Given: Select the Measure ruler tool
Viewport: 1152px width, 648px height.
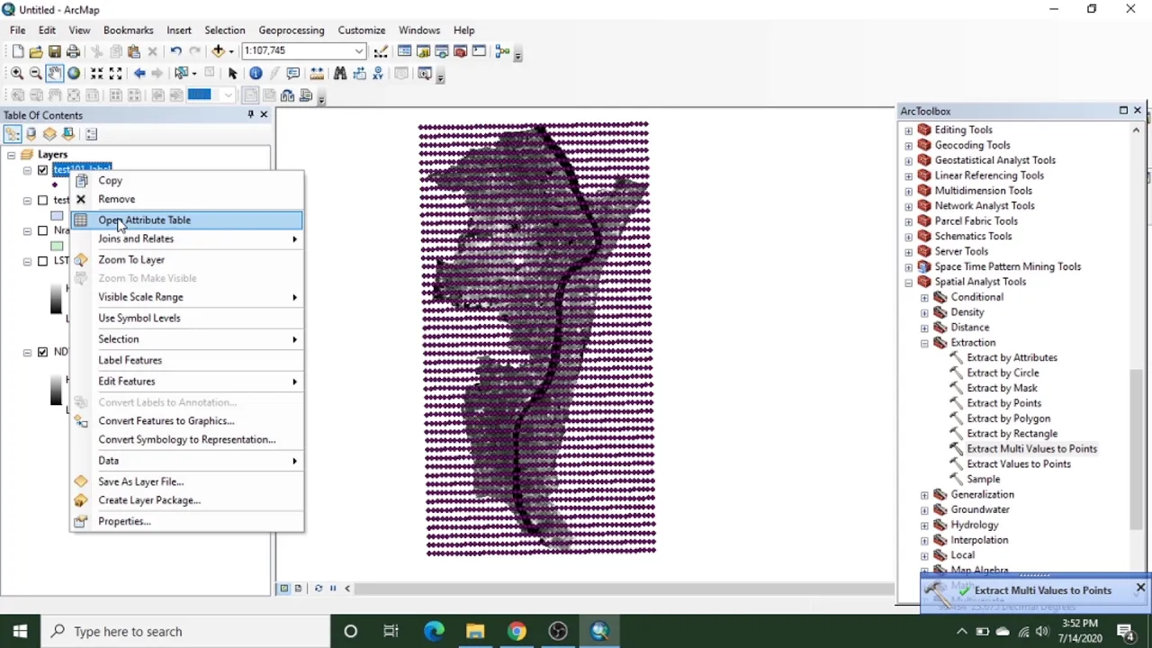Looking at the screenshot, I should coord(317,73).
